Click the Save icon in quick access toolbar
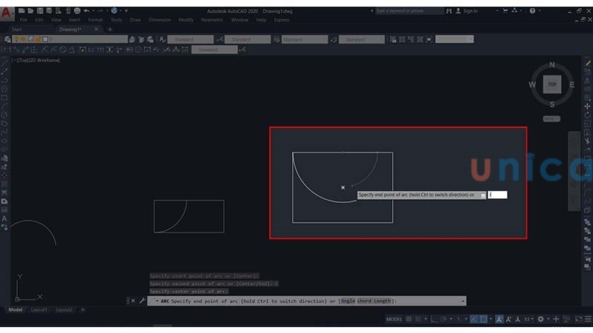The width and height of the screenshot is (593, 333). coord(40,10)
